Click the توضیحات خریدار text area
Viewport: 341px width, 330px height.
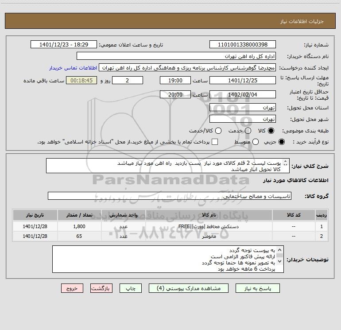pyautogui.click(x=168, y=259)
